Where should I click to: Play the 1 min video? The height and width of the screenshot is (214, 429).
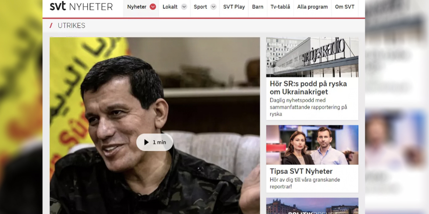coord(155,142)
